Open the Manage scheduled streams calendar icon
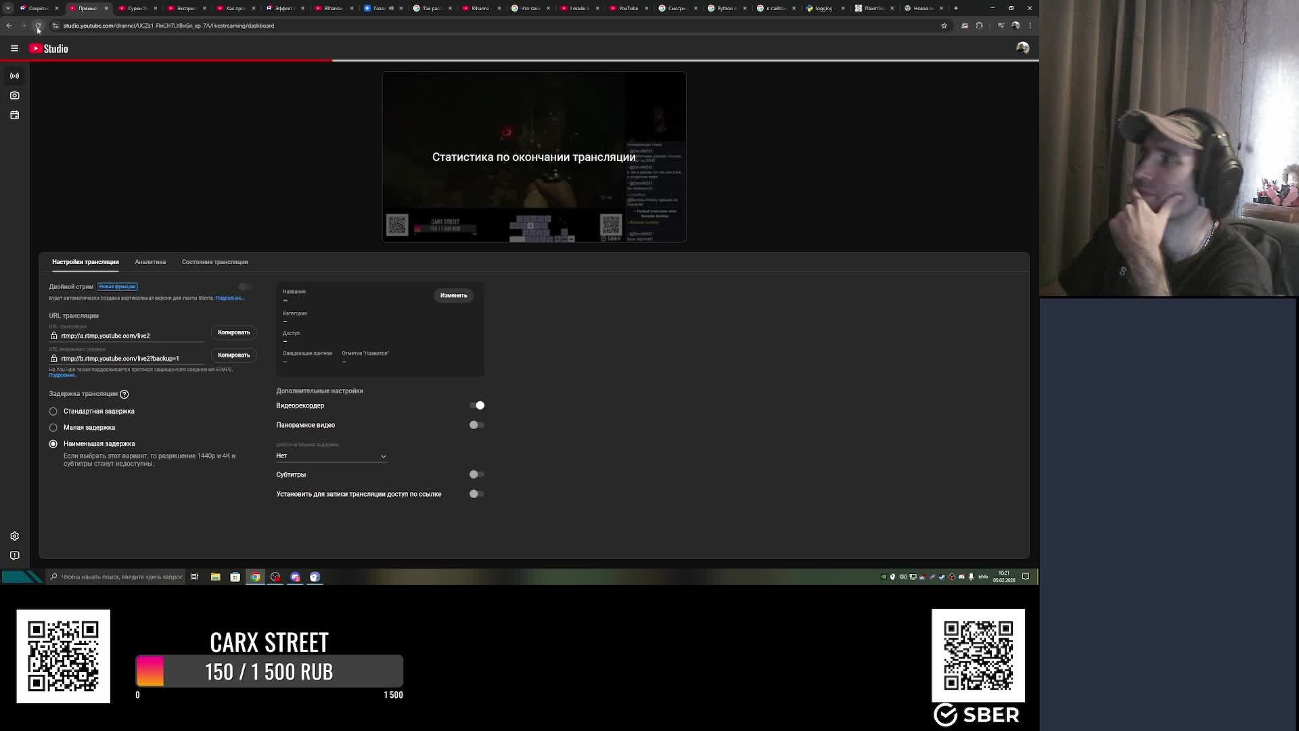 (x=14, y=115)
